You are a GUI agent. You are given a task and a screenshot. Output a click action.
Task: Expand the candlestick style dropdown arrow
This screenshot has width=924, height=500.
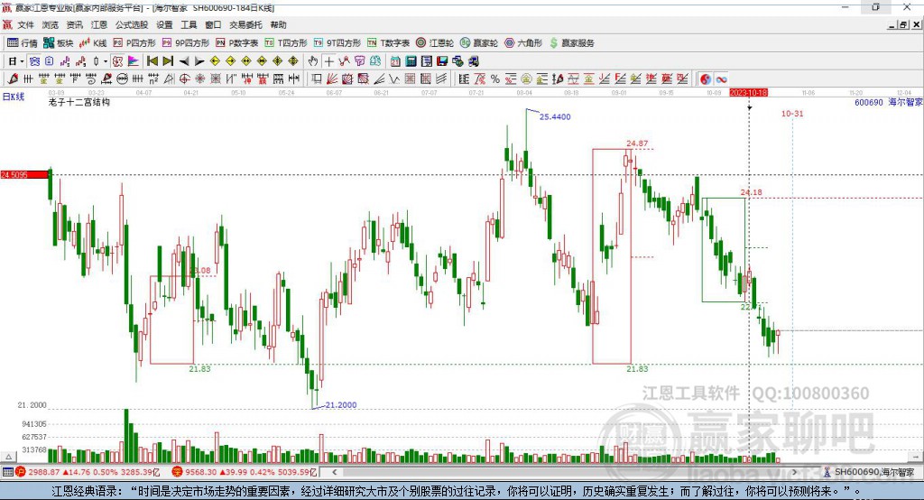[x=106, y=61]
